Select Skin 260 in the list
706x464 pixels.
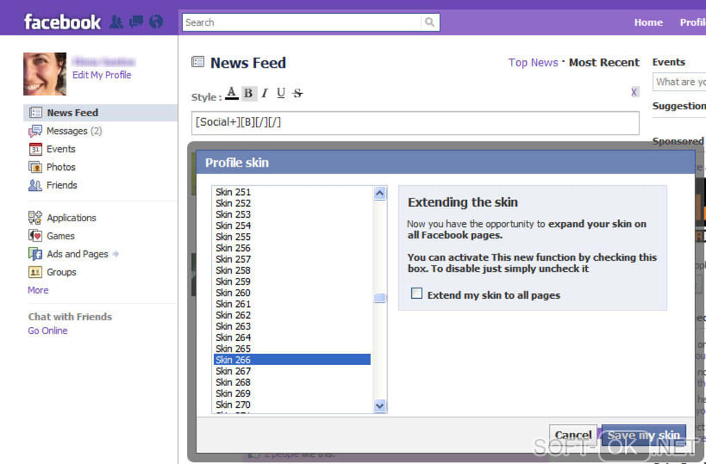tap(292, 293)
